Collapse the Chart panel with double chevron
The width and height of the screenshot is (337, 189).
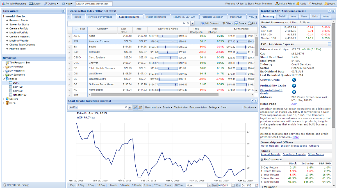tap(256, 101)
